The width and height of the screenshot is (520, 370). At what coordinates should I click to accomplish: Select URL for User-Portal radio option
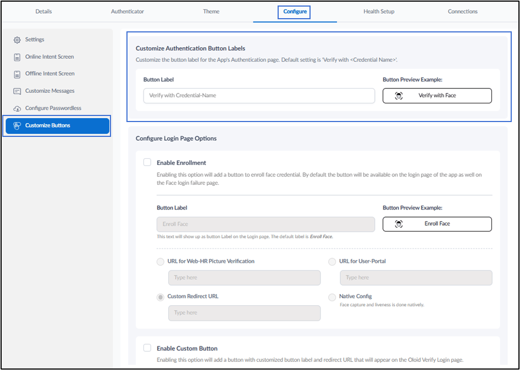(332, 262)
